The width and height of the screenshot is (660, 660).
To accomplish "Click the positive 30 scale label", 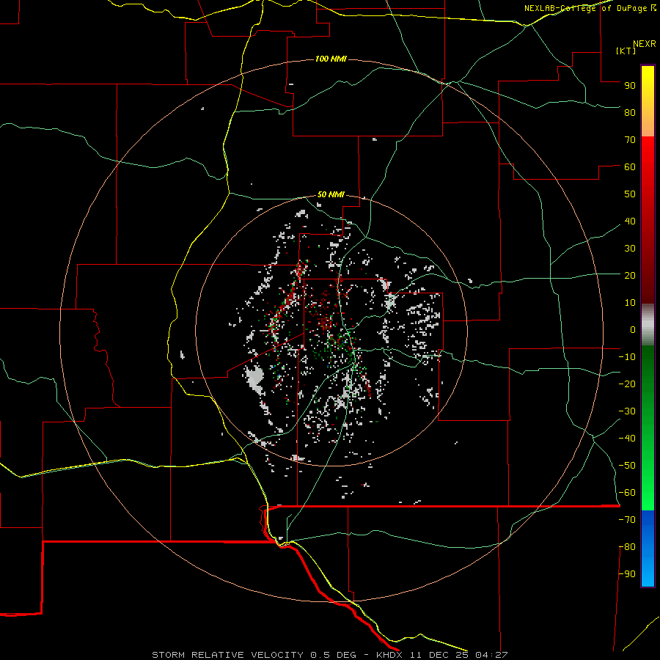I will 630,249.
